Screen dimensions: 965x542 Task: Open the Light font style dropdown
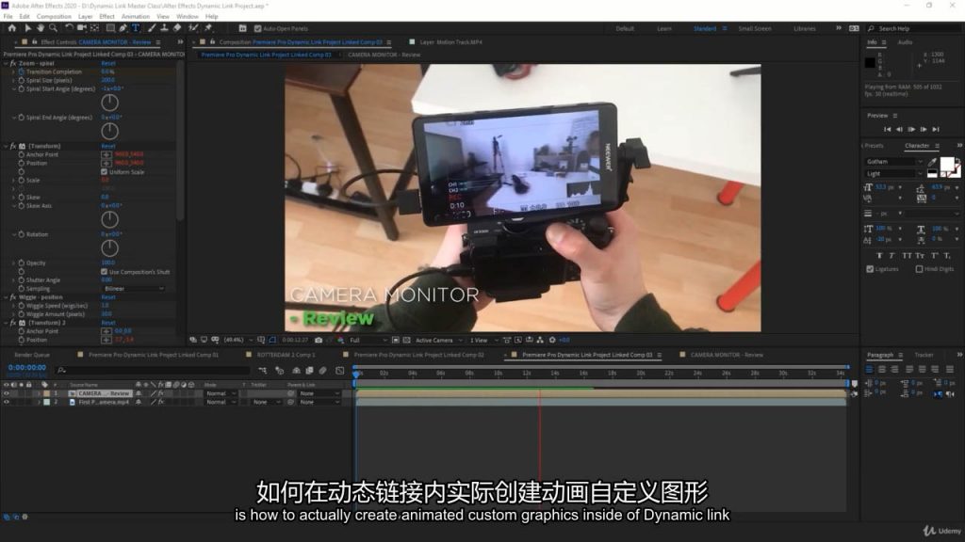coord(894,174)
